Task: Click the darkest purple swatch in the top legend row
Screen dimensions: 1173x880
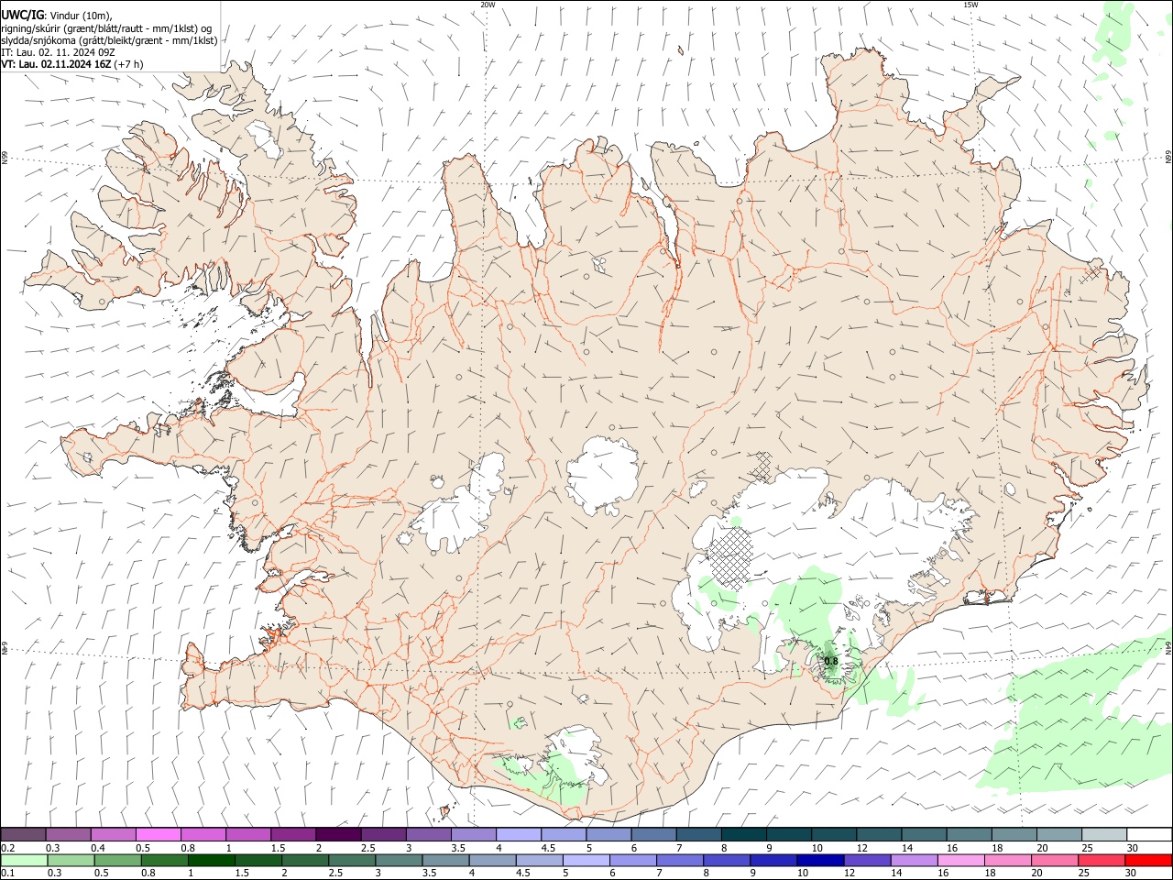Action: (x=338, y=834)
